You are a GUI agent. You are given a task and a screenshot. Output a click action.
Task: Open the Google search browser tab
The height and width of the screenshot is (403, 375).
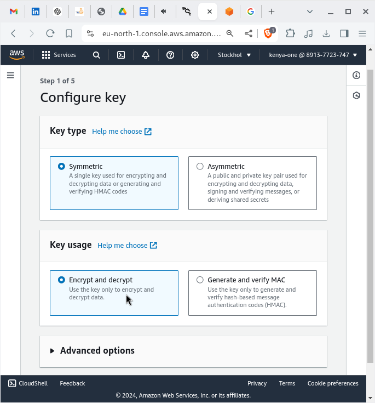click(251, 12)
